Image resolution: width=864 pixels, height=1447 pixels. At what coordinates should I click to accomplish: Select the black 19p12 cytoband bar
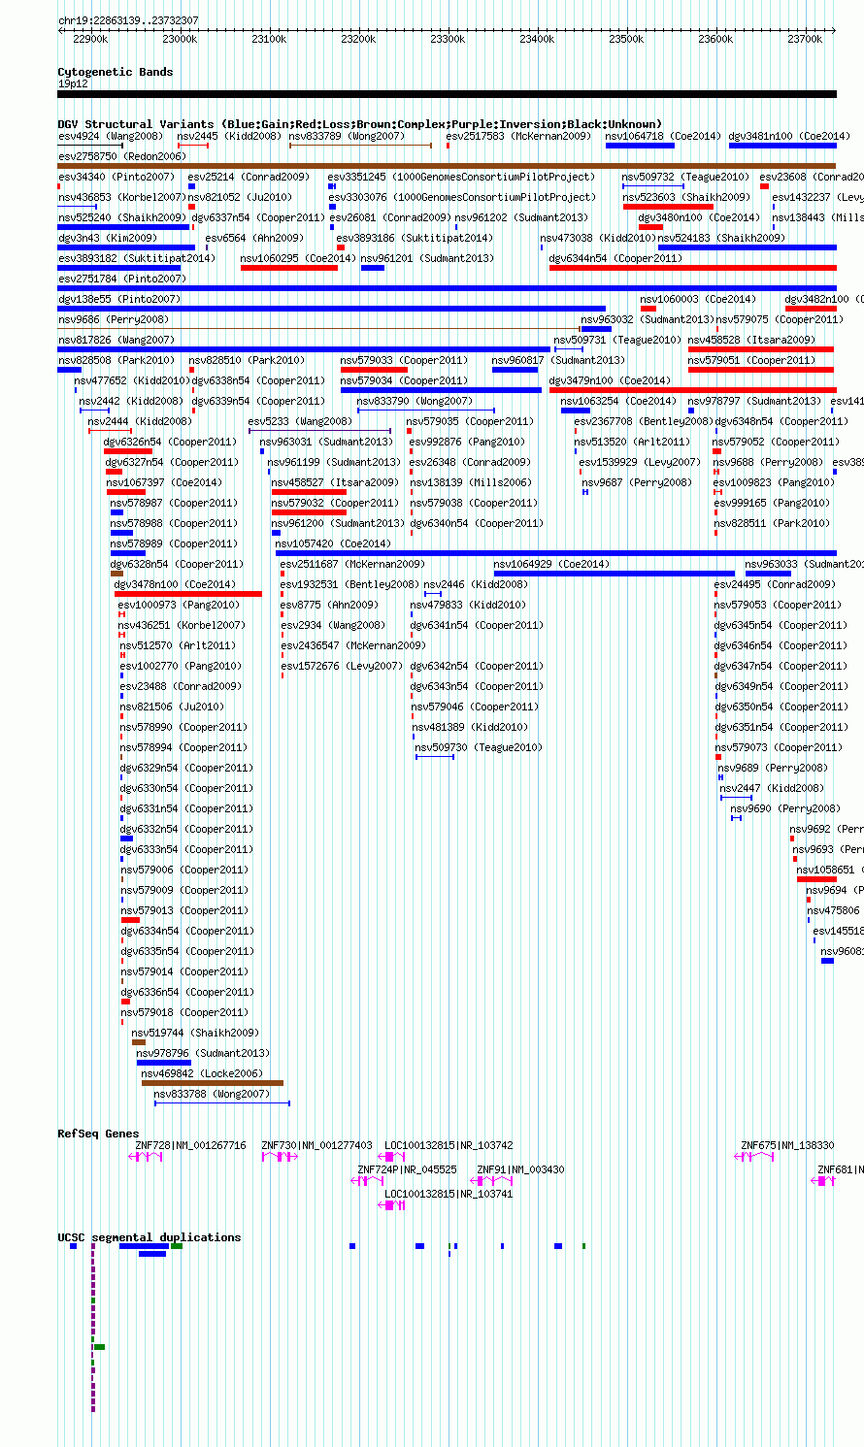point(447,94)
